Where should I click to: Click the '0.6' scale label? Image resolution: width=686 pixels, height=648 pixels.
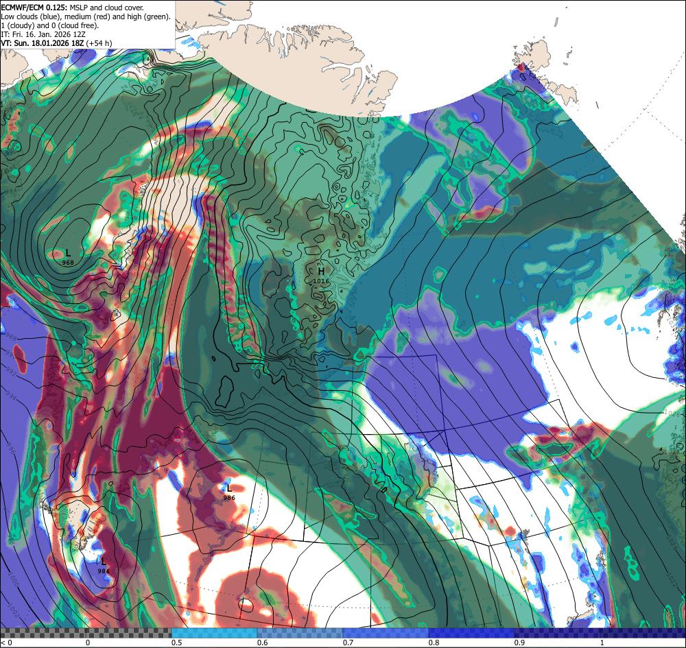(263, 643)
